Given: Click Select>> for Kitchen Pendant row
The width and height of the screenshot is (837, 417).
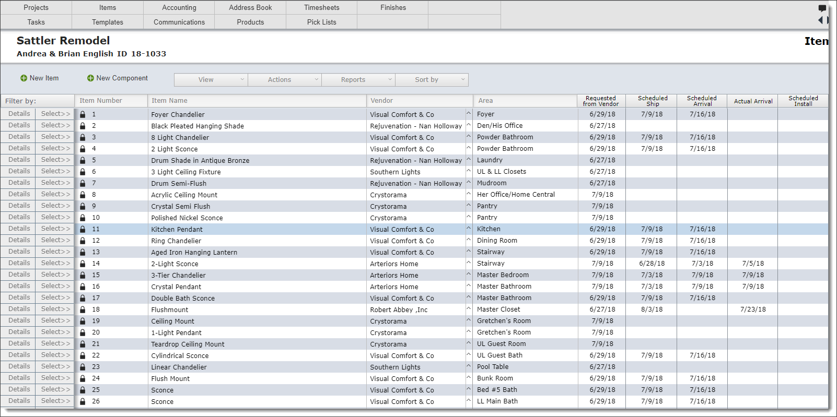Looking at the screenshot, I should (x=55, y=229).
